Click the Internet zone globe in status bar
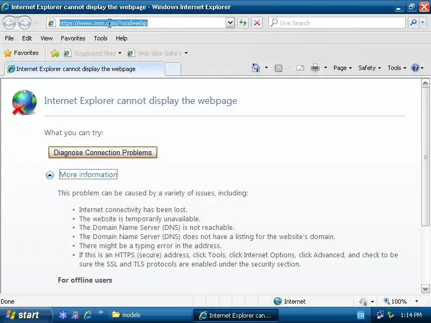The width and height of the screenshot is (431, 323). (x=277, y=301)
